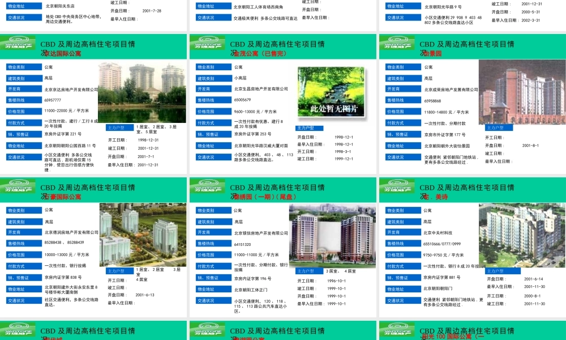The height and width of the screenshot is (340, 566).
Task: Click the Vantone logo on the 金茂公寓 slide
Action: point(208,44)
